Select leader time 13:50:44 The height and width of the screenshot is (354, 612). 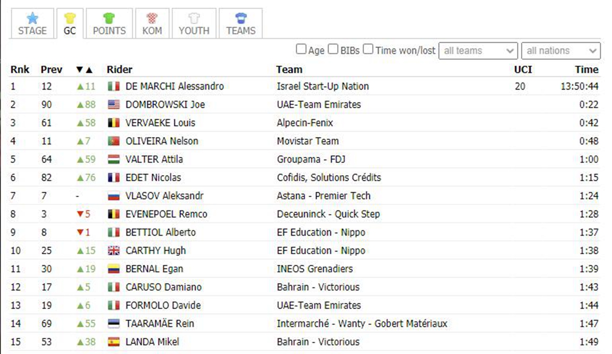tap(579, 87)
